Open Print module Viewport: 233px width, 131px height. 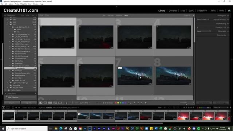tap(213, 11)
